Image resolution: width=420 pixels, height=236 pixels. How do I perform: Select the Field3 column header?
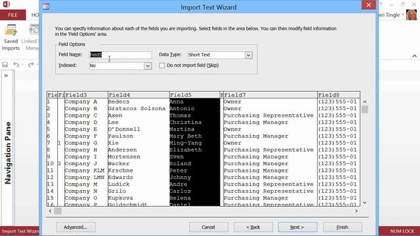[86, 95]
